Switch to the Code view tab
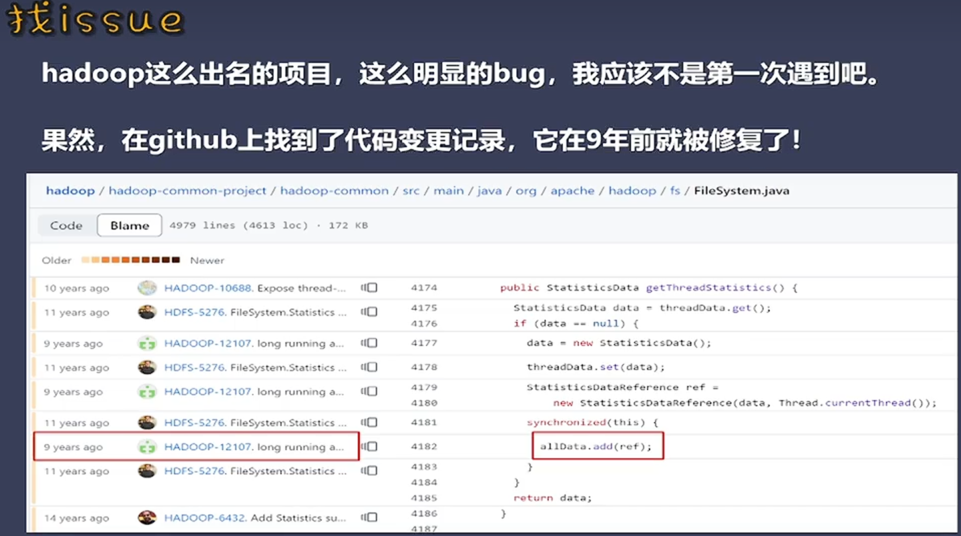This screenshot has height=536, width=961. click(x=66, y=225)
